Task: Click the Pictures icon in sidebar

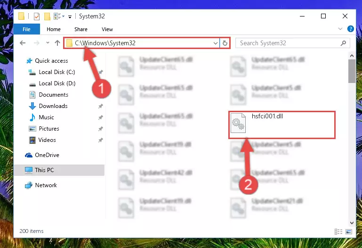Action: pos(32,129)
